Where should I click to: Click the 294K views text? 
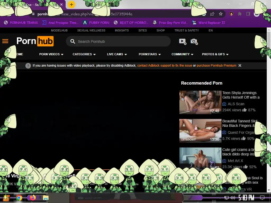tap(232, 110)
